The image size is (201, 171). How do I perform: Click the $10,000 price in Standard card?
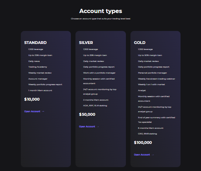coord(32,99)
